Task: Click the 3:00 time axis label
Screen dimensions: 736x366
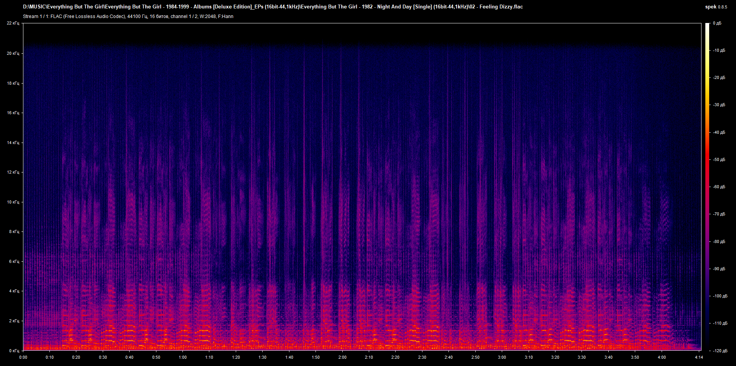Action: point(502,357)
